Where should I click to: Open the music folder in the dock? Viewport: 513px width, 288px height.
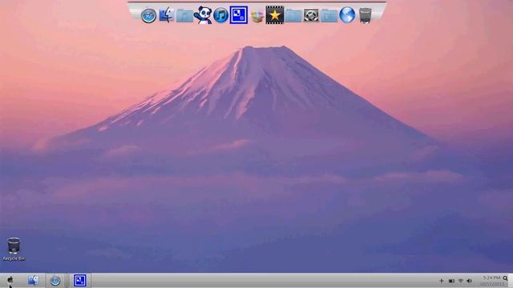click(x=184, y=16)
